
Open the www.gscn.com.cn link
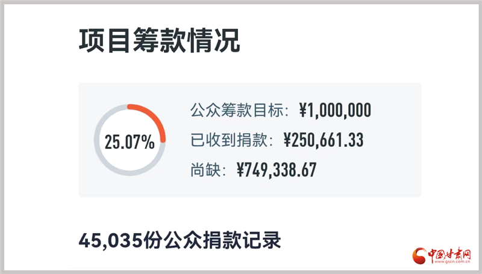pyautogui.click(x=452, y=262)
